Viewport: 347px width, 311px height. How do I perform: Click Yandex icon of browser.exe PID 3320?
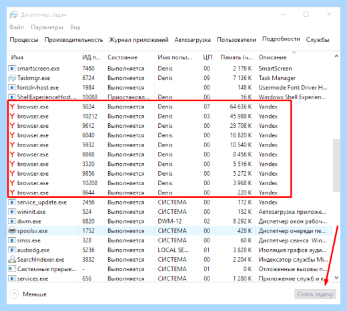point(12,164)
